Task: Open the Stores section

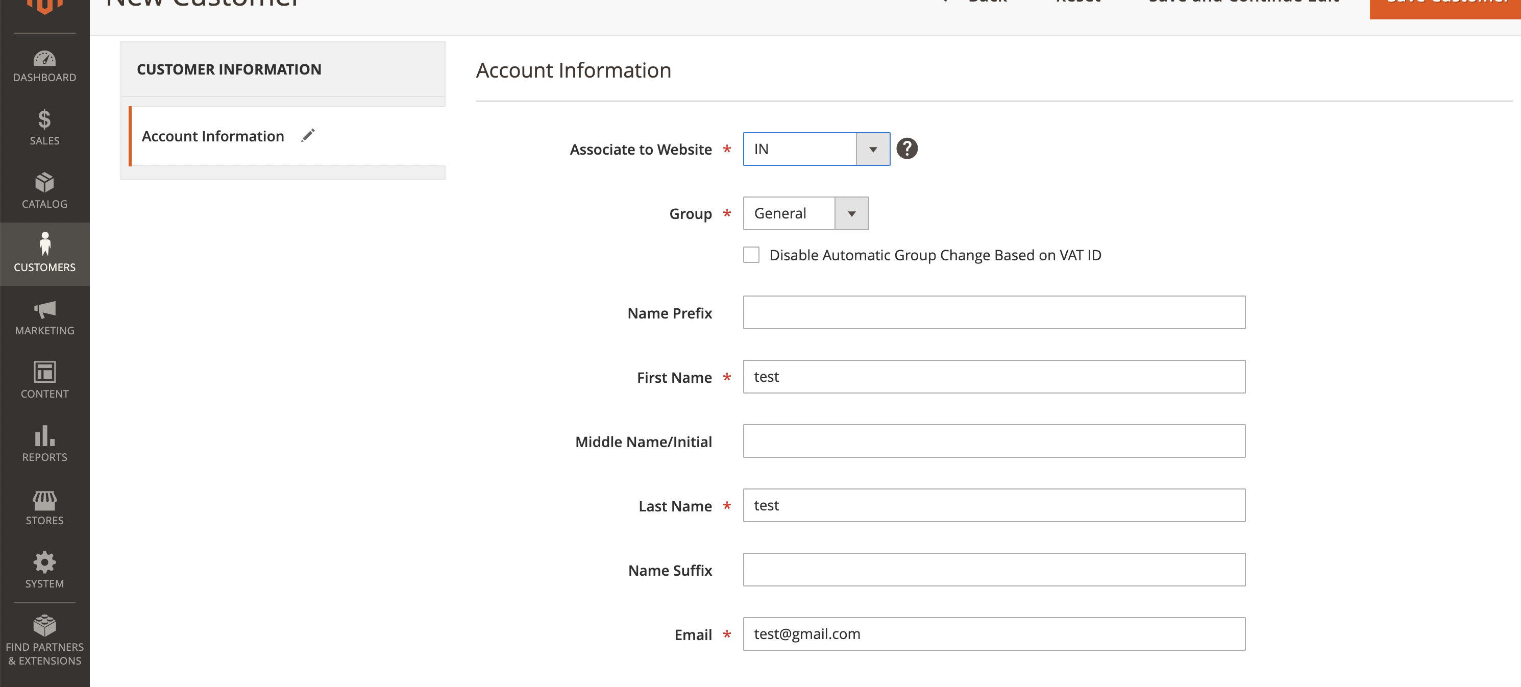Action: point(44,507)
